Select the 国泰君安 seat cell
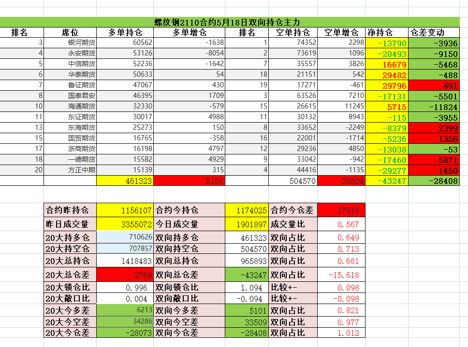 click(81, 96)
